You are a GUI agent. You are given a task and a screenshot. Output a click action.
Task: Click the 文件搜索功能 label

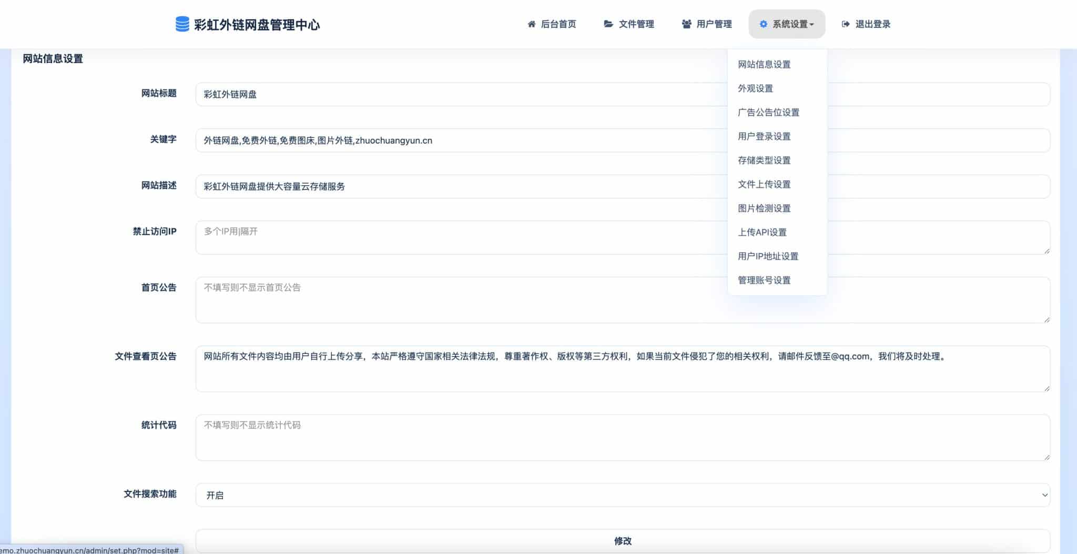point(150,494)
